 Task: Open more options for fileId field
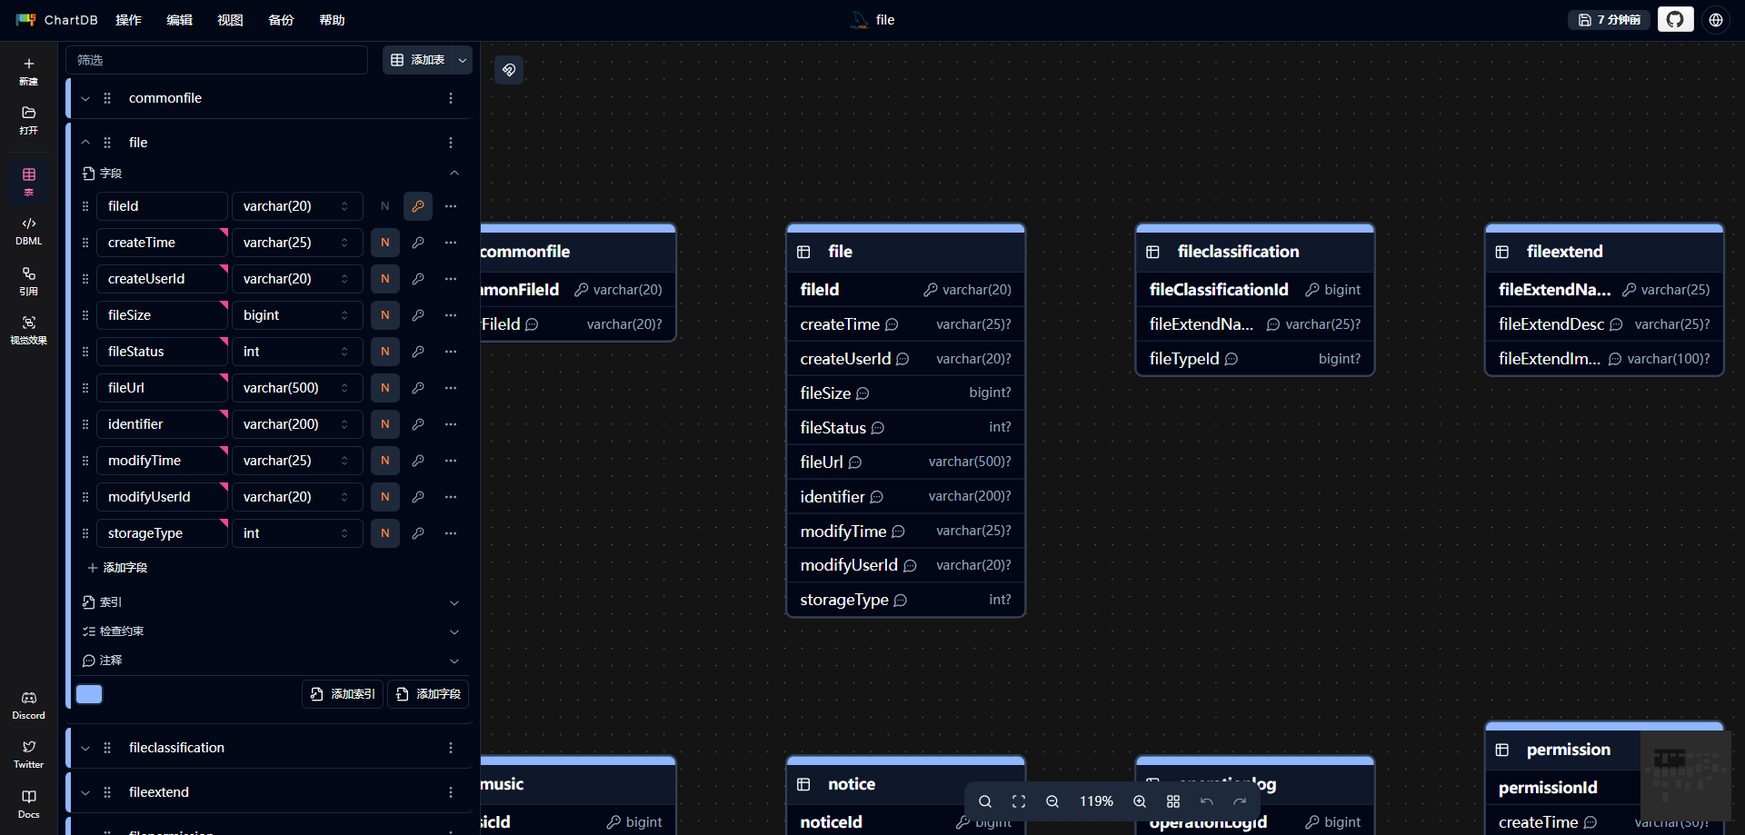[451, 206]
